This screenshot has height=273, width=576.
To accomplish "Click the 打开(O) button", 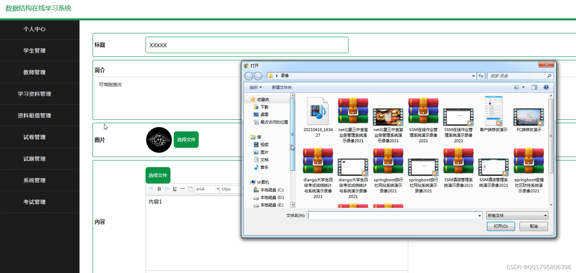I will tap(501, 226).
